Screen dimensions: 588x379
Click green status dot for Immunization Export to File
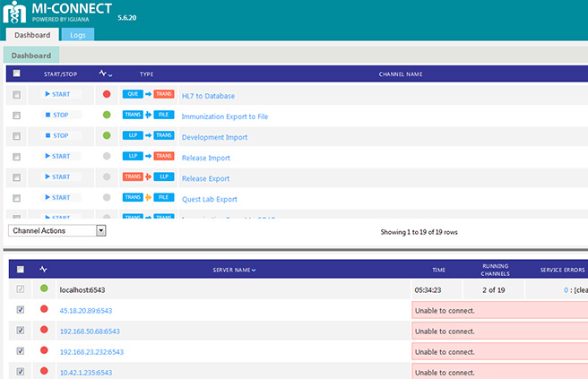click(108, 116)
